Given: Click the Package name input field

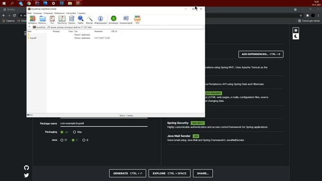Looking at the screenshot, I should pos(104,123).
